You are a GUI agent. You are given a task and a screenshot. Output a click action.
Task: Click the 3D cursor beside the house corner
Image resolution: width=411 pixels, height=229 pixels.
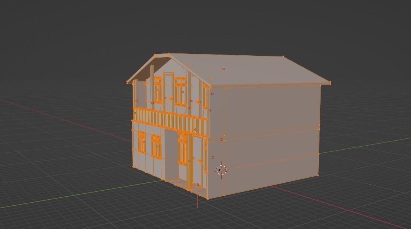(x=222, y=170)
